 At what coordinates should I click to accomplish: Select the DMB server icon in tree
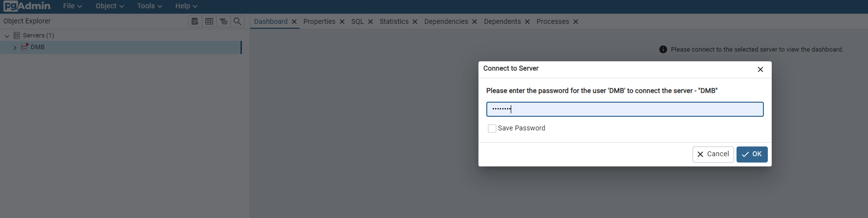[24, 47]
